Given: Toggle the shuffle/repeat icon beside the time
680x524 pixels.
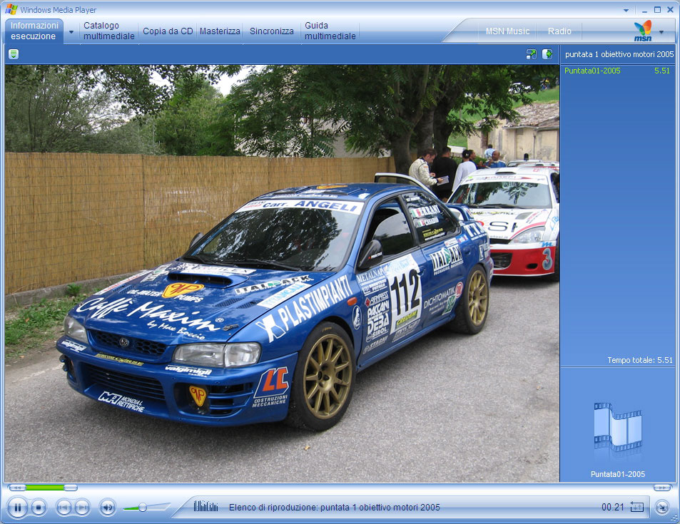Looking at the screenshot, I should pyautogui.click(x=636, y=507).
